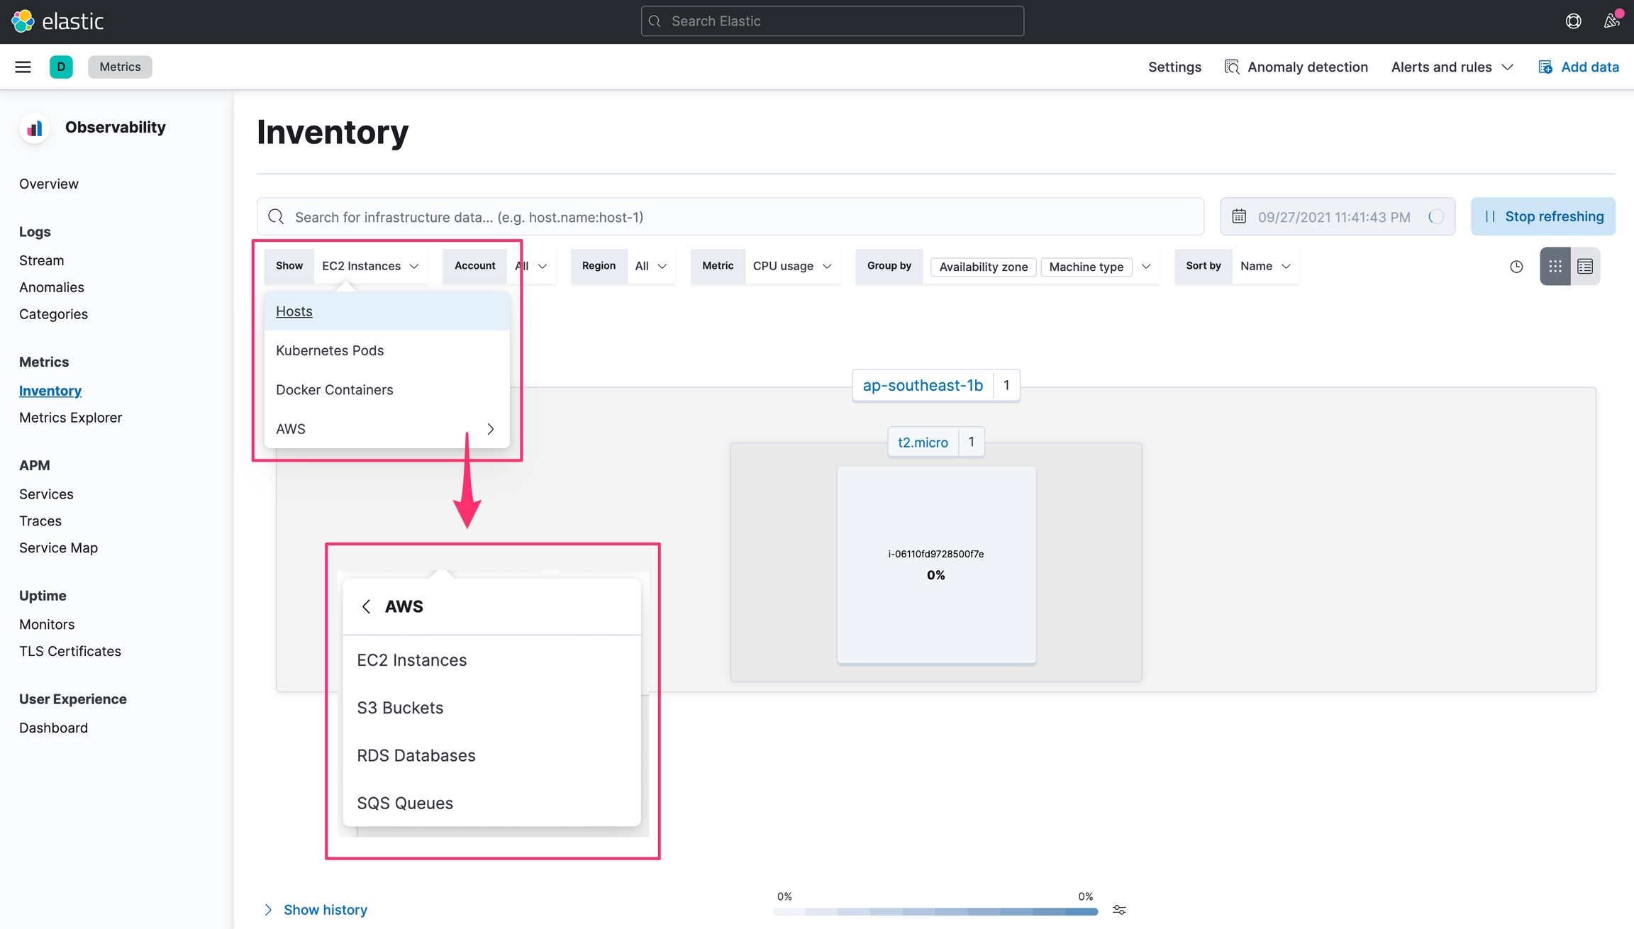The image size is (1634, 929).
Task: Click legend options slider icon
Action: (x=1119, y=910)
